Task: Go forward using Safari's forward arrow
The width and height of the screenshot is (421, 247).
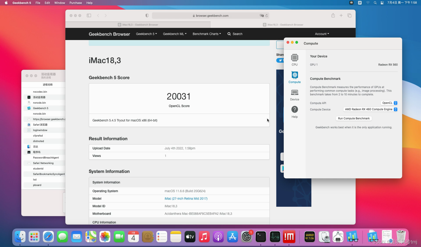Action: tap(106, 16)
